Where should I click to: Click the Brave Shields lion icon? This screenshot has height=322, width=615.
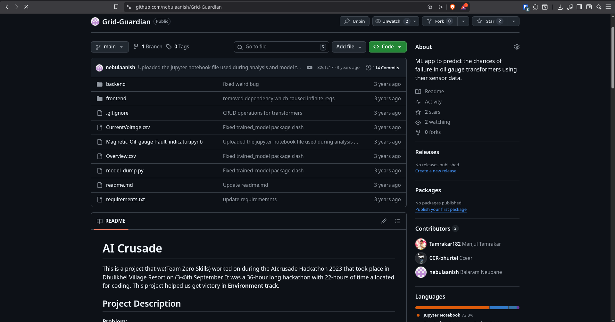point(453,7)
